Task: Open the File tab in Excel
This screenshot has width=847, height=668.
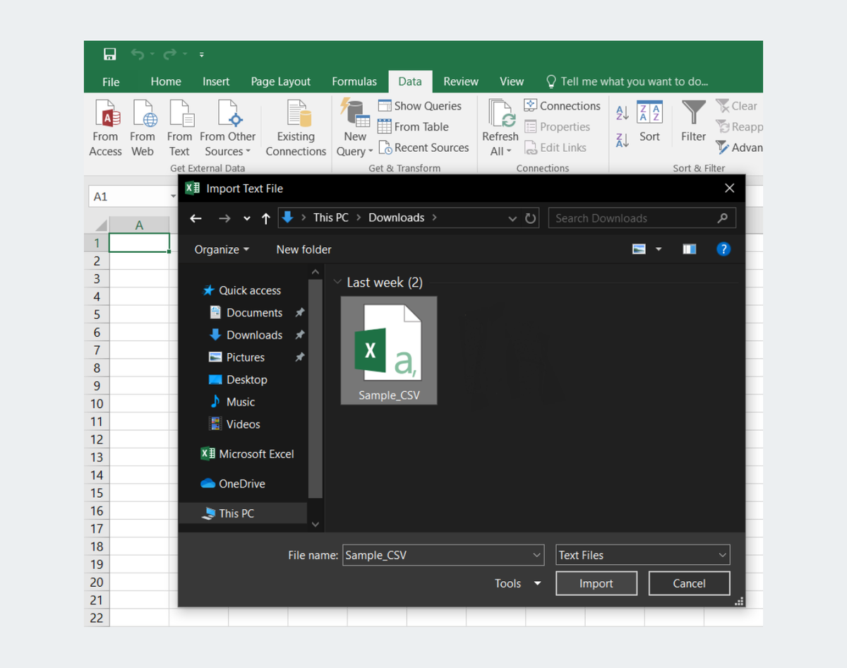Action: tap(111, 82)
